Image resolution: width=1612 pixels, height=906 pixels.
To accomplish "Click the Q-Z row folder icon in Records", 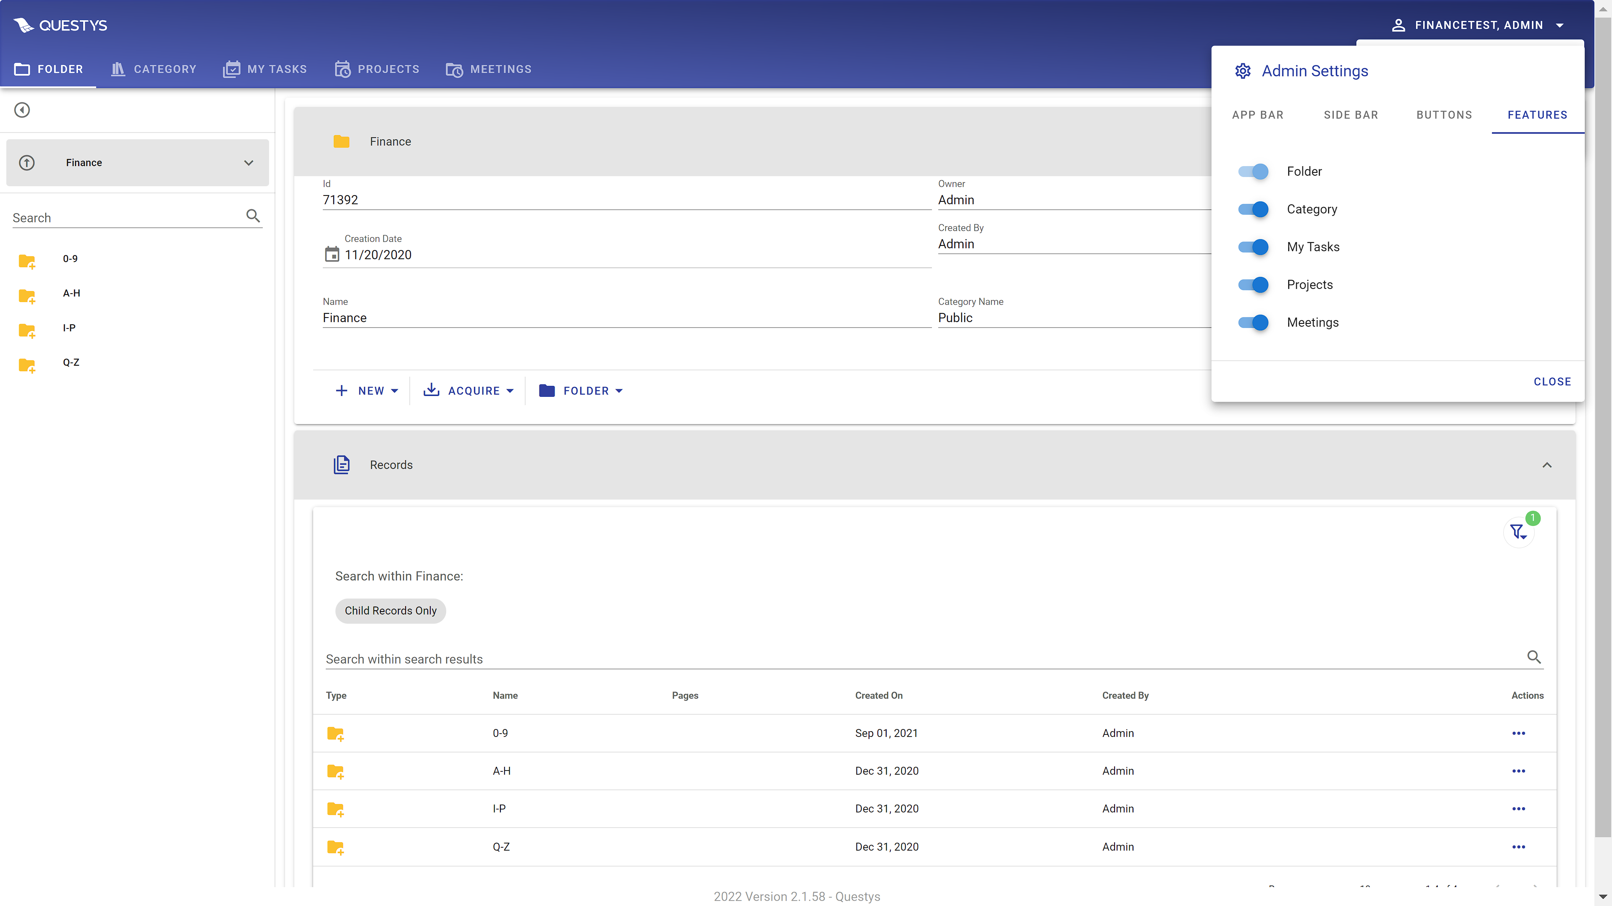I will click(335, 847).
